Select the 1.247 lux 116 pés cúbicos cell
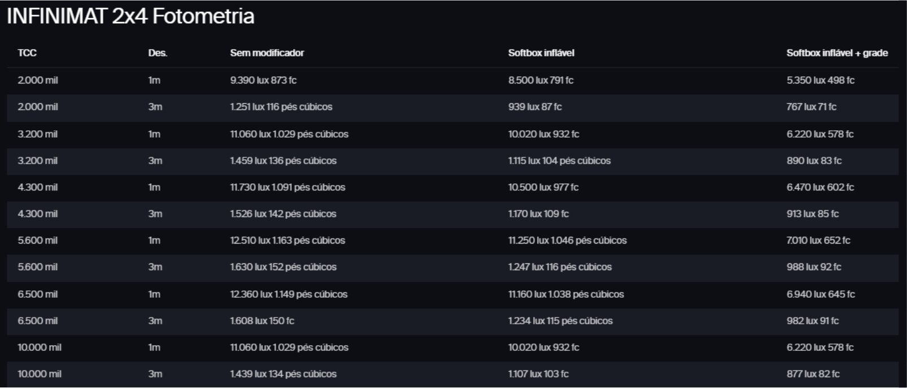This screenshot has width=907, height=388. (560, 267)
